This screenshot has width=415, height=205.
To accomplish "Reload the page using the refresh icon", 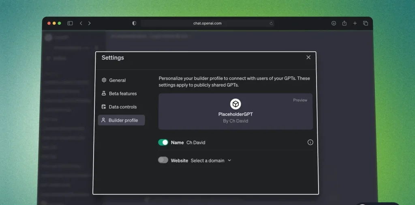I will click(271, 23).
